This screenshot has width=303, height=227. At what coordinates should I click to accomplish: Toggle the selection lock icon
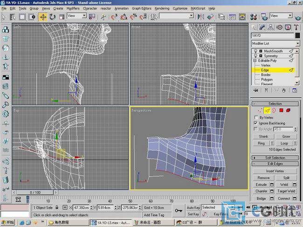(57, 207)
